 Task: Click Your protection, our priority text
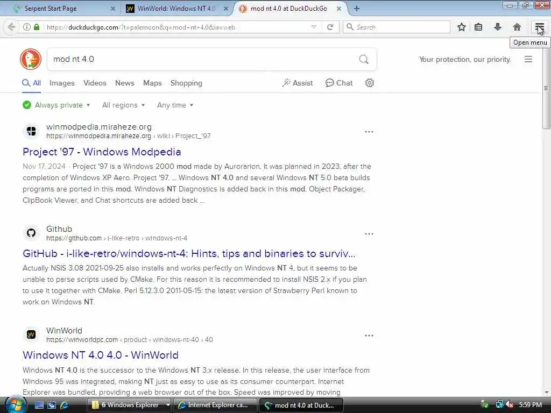point(465,59)
